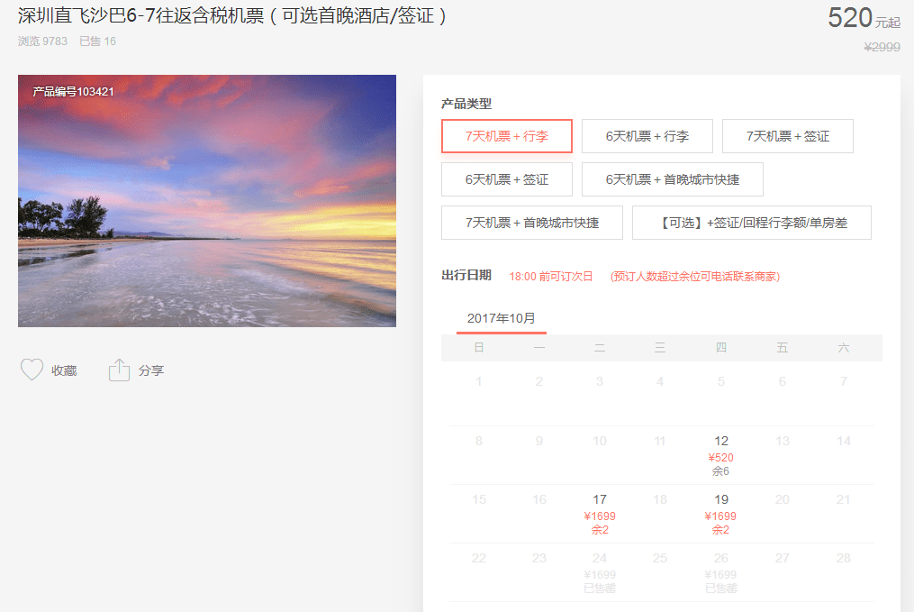Screen dimensions: 914x612
Task: Pick October 17 priced ¥1699
Action: pyautogui.click(x=600, y=514)
